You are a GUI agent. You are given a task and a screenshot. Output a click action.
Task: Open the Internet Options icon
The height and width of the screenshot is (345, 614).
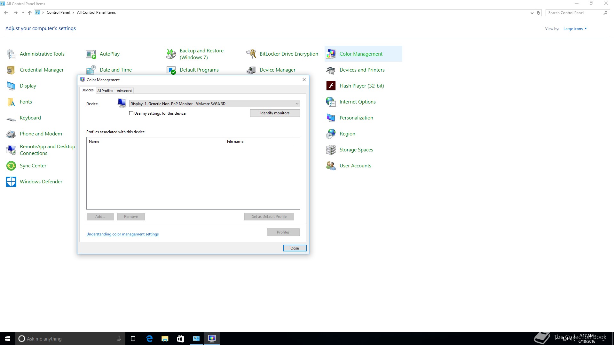pyautogui.click(x=331, y=102)
